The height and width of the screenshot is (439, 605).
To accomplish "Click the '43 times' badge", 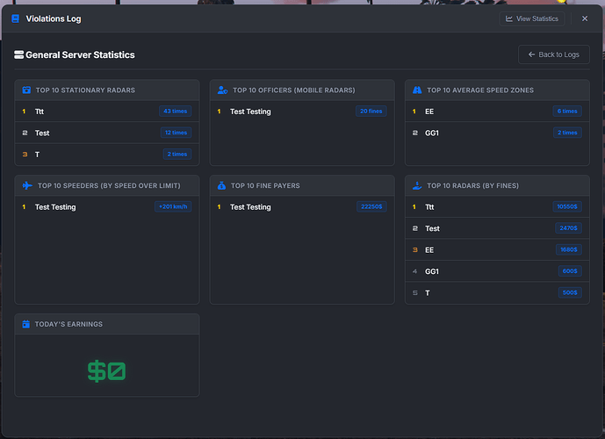I will 175,112.
